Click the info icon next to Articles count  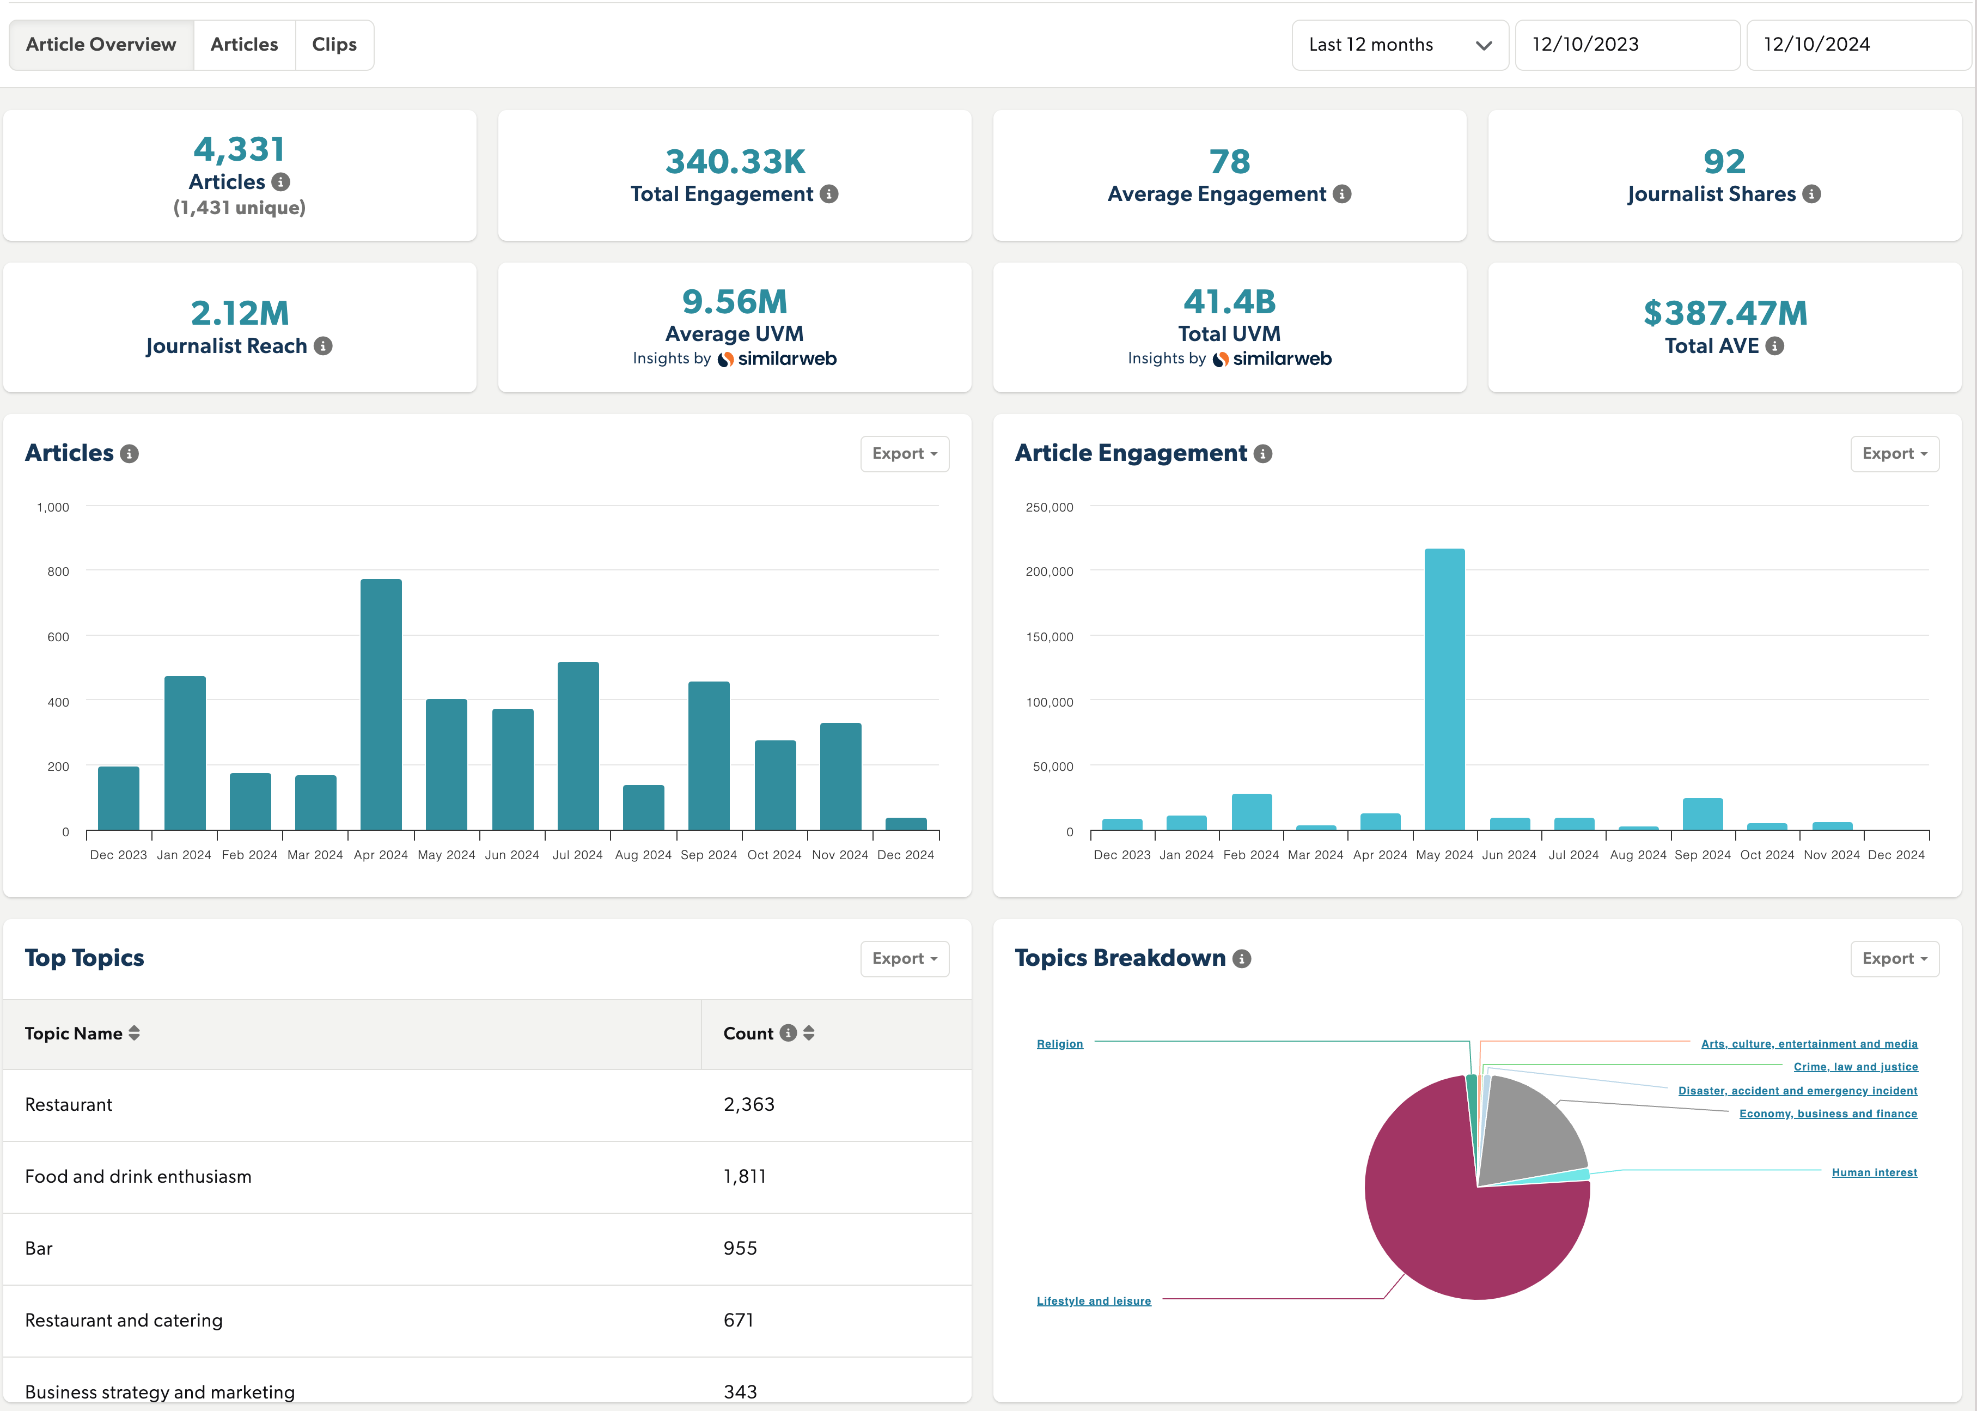pyautogui.click(x=280, y=181)
